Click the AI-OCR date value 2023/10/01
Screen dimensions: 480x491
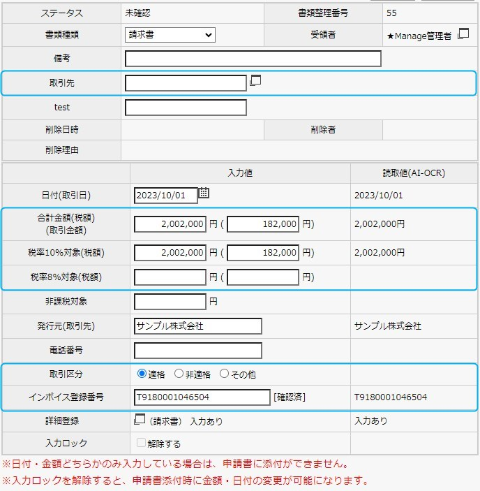(x=378, y=196)
